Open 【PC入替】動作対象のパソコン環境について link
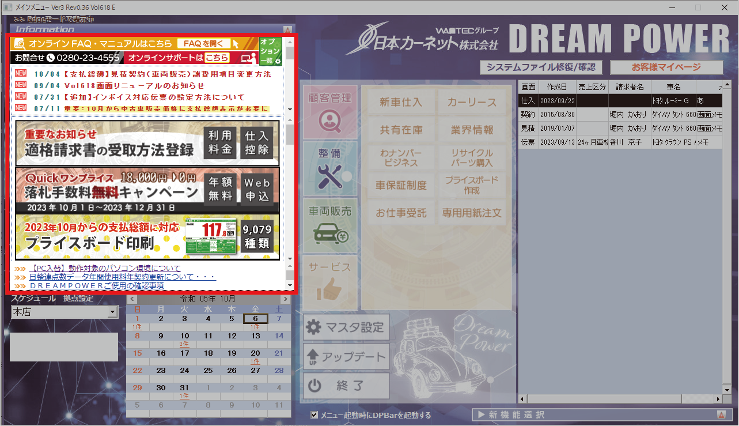 [x=105, y=268]
